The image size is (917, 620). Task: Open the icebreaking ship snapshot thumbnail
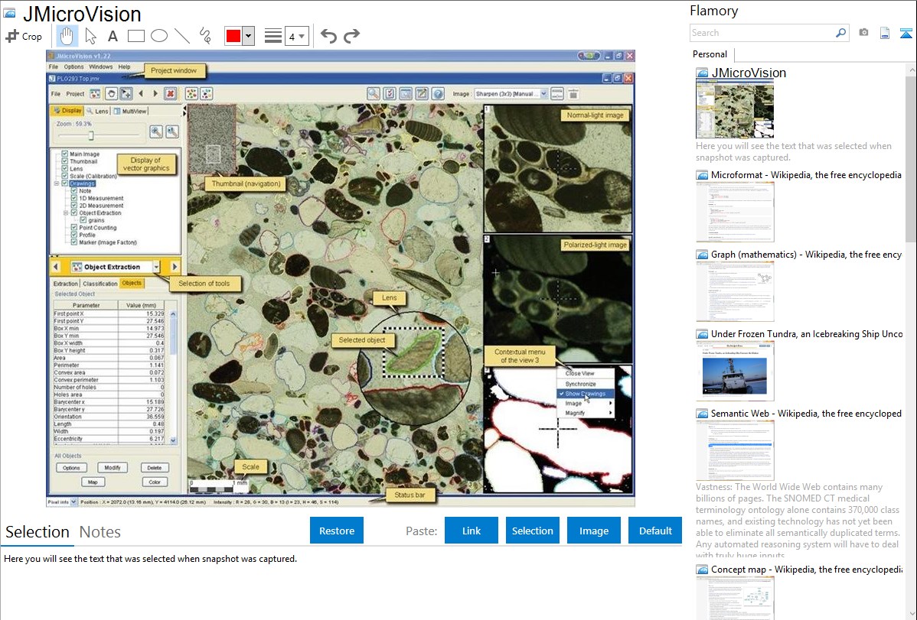(735, 371)
